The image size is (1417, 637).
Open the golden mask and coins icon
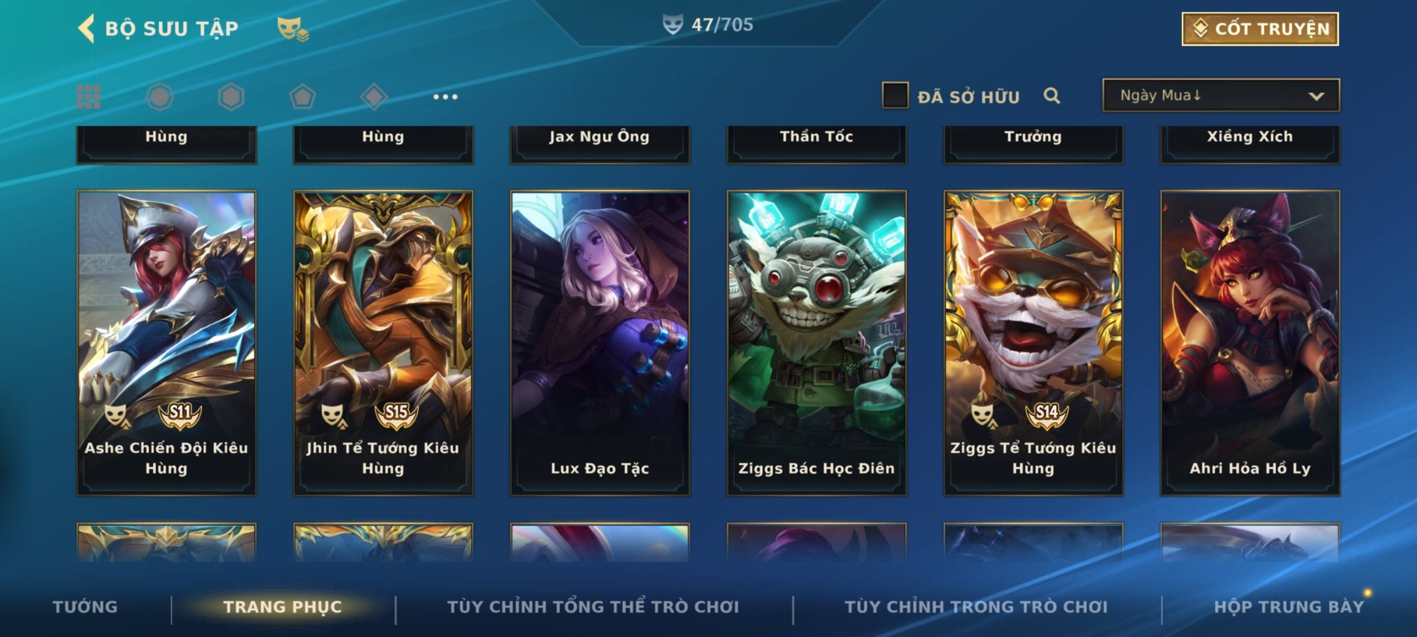(293, 28)
